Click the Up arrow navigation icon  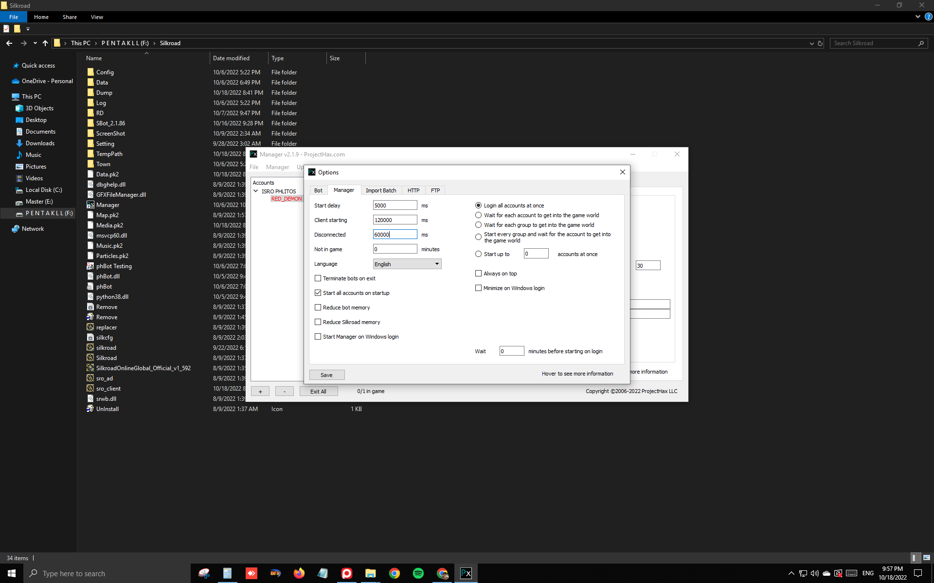click(45, 43)
